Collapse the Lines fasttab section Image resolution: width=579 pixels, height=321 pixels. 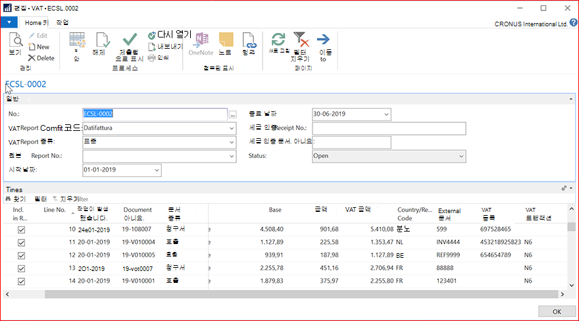click(x=571, y=189)
